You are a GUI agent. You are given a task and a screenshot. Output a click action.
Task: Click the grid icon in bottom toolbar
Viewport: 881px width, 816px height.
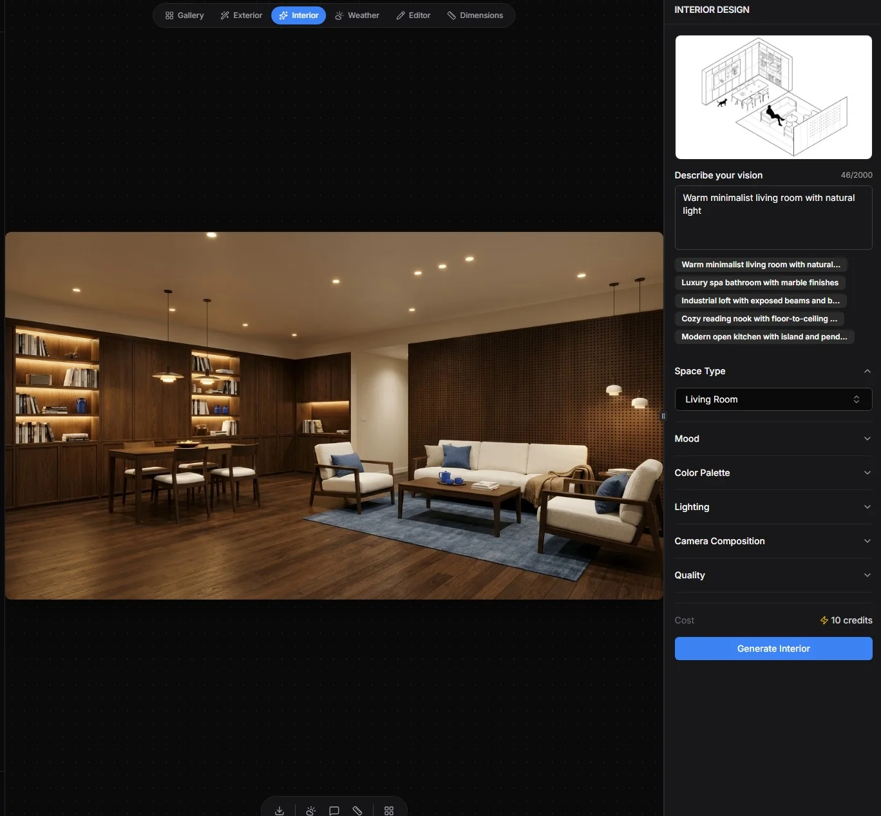[x=389, y=810]
